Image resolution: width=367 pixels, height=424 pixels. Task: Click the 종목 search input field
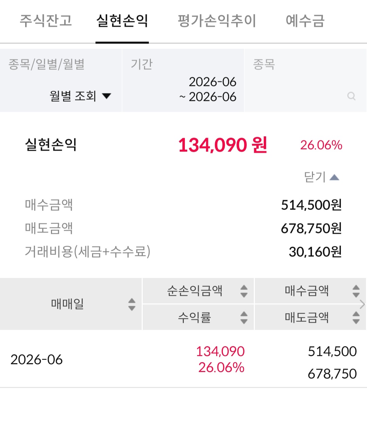305,80
